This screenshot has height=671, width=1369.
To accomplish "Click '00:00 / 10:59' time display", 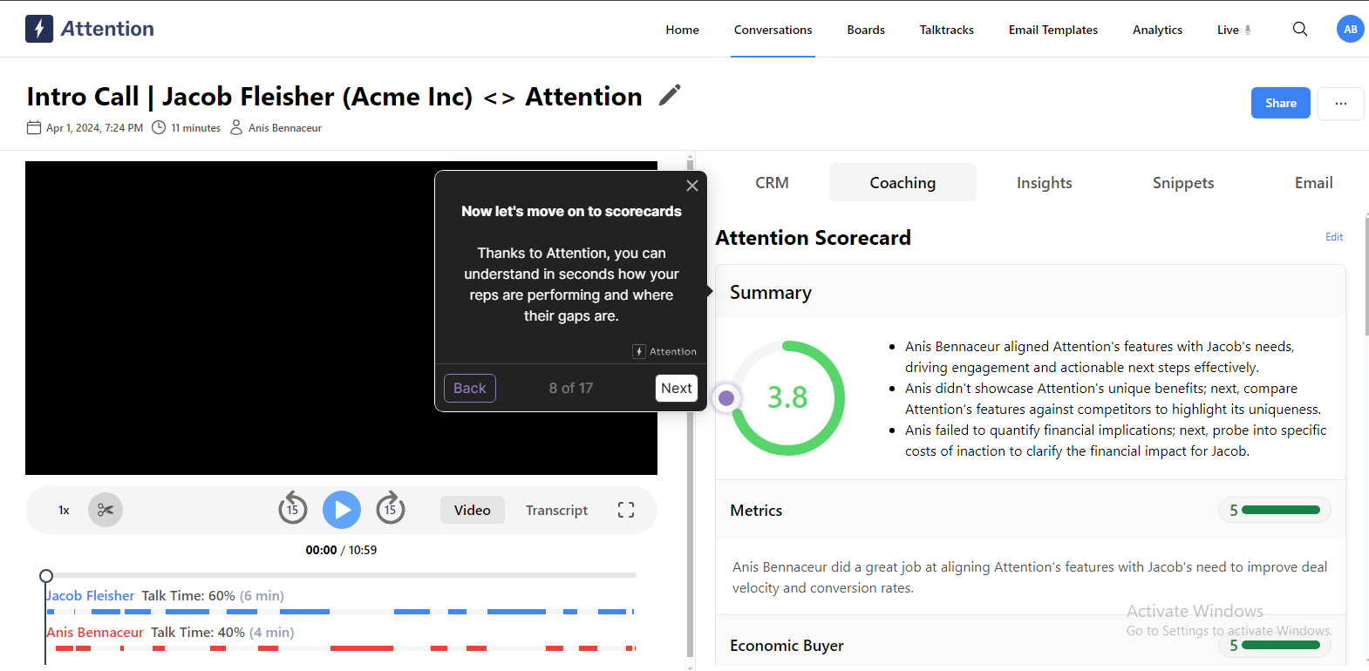I will pyautogui.click(x=341, y=550).
